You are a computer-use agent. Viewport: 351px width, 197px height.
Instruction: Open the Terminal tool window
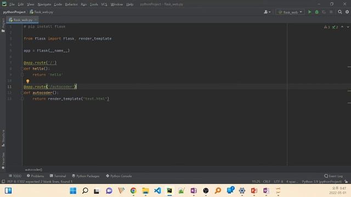[x=58, y=176]
